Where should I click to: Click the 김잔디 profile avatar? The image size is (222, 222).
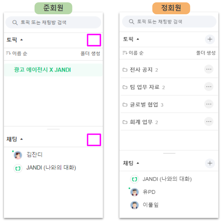(x=18, y=155)
